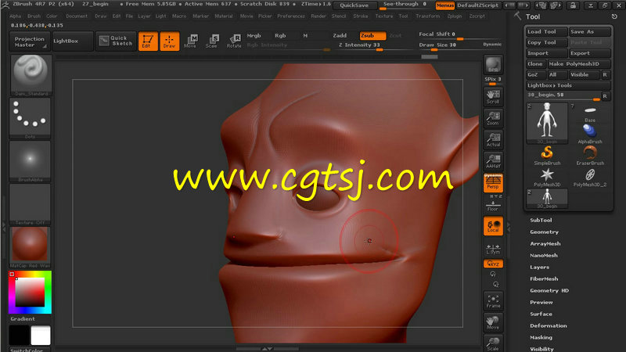Open the Transform menu
Viewport: 626px width, 352px height.
[x=427, y=16]
